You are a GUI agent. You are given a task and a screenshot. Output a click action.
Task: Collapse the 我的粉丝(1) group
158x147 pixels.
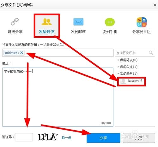coord(118,73)
